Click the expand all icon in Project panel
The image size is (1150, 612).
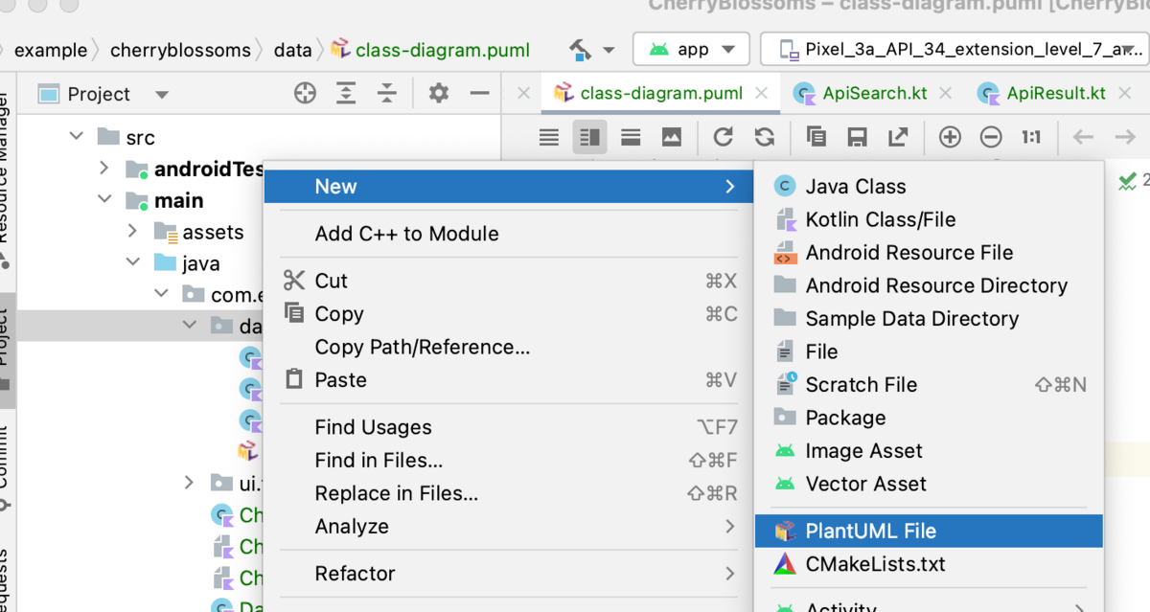346,93
